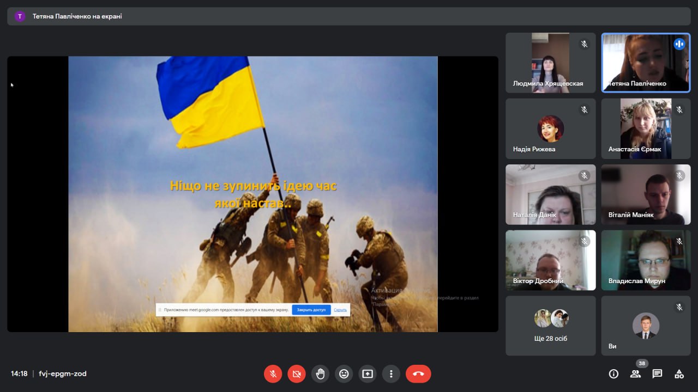Raise your hand

tap(320, 373)
